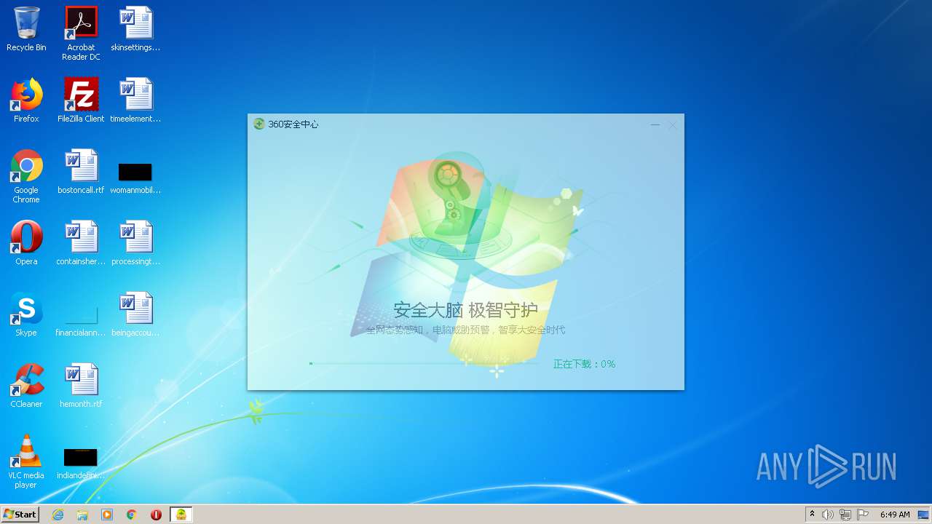The image size is (932, 524).
Task: Click the 6:49 AM taskbar clock
Action: [895, 515]
